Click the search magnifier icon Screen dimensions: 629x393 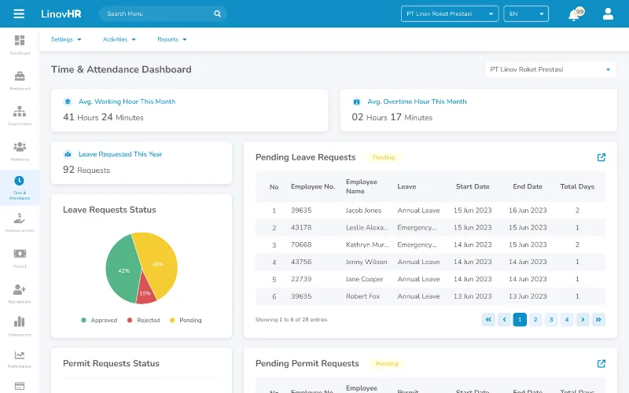(x=218, y=13)
